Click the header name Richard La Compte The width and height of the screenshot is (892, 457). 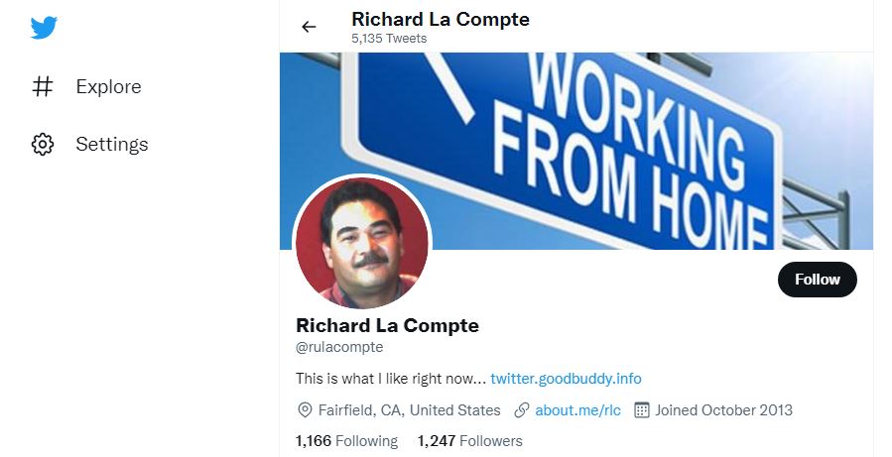point(441,19)
